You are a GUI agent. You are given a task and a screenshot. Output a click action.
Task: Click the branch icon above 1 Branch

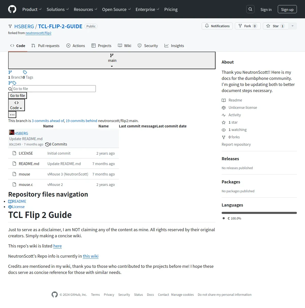tap(10, 72)
